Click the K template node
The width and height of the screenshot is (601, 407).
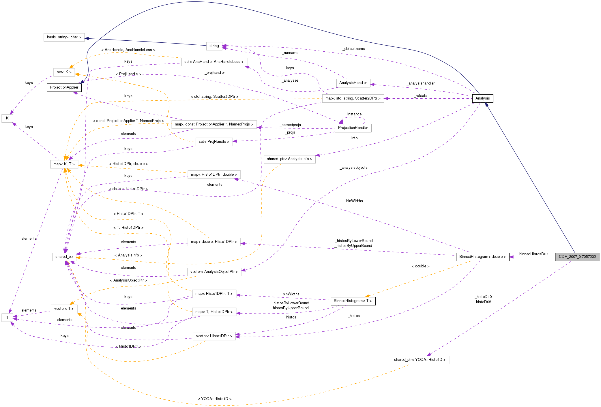7,118
